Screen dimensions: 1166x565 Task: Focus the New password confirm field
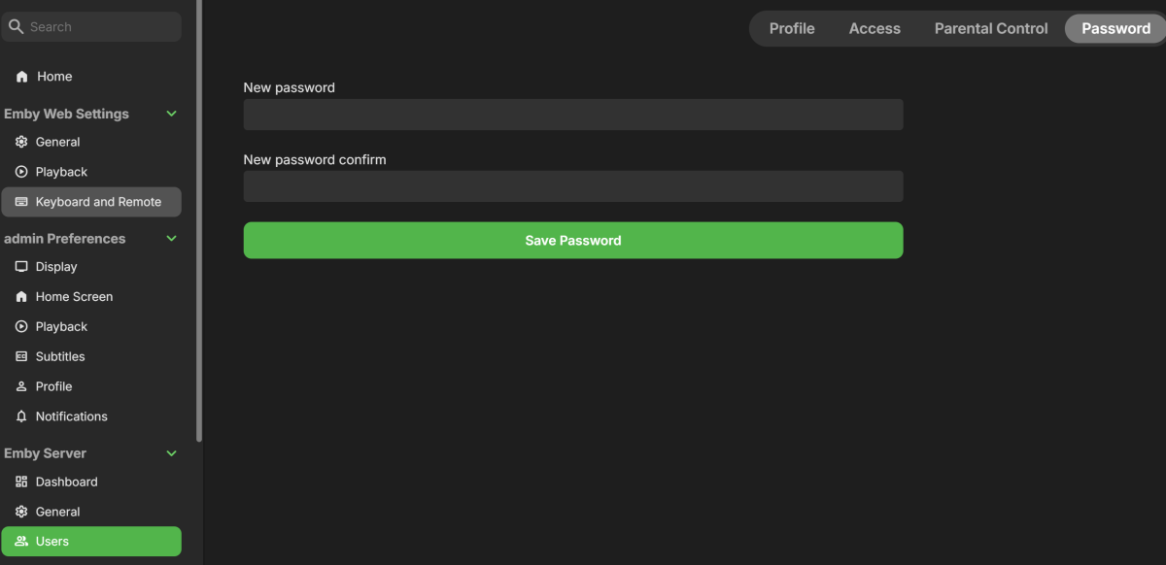tap(573, 186)
